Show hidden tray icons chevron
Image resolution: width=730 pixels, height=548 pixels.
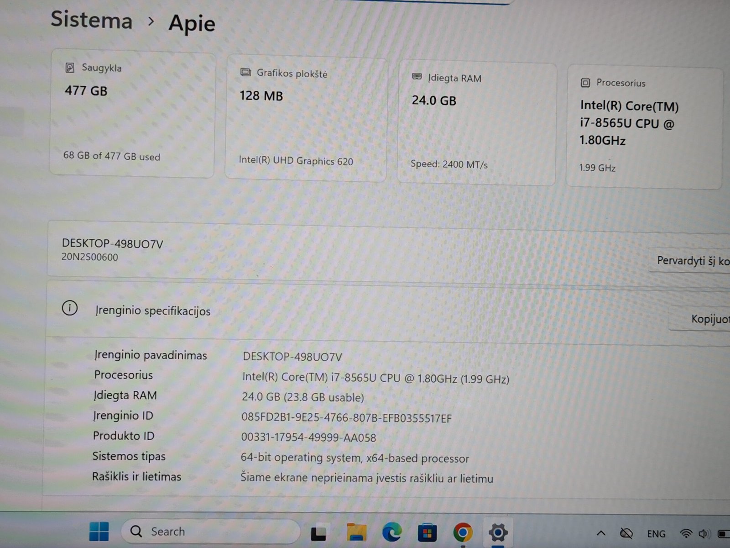(x=601, y=533)
